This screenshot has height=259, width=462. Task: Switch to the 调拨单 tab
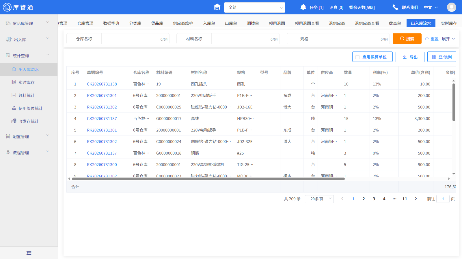coord(253,23)
